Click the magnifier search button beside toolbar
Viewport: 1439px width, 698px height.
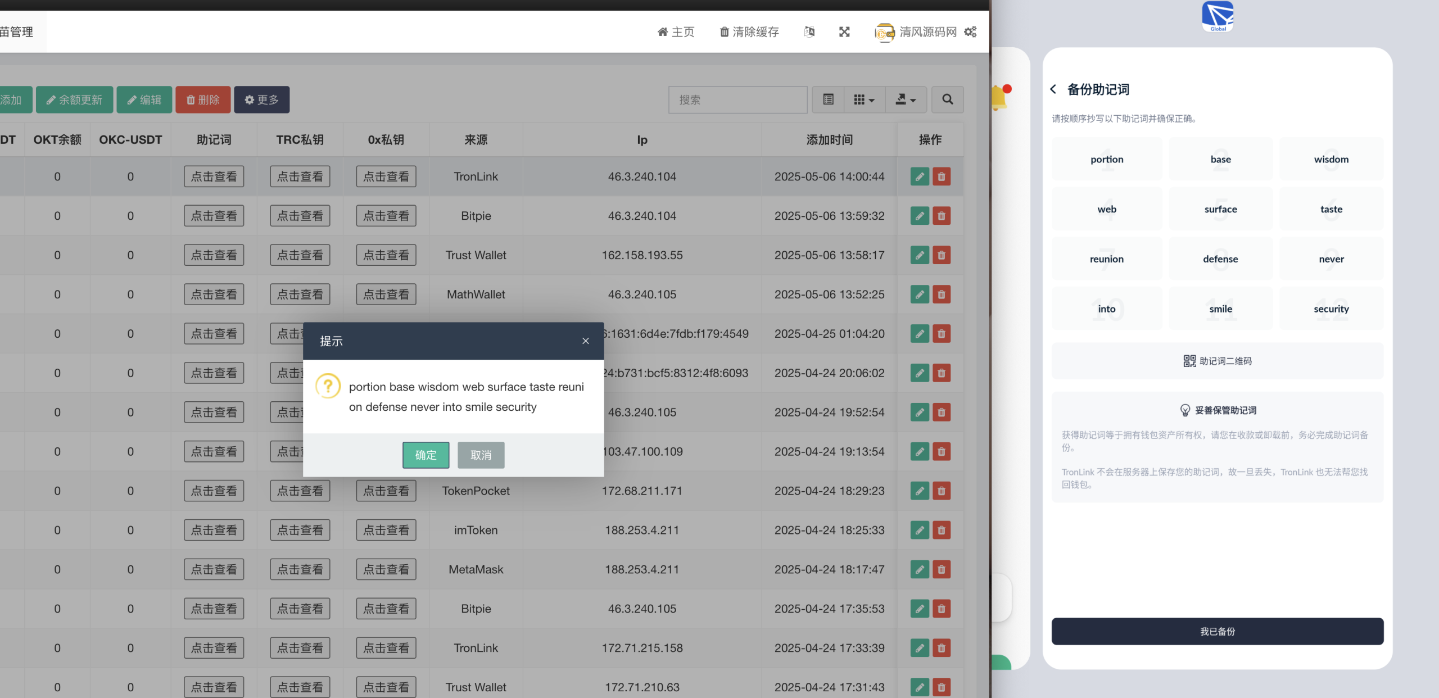948,99
